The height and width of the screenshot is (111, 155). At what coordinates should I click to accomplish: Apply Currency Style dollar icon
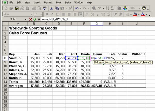point(87,14)
